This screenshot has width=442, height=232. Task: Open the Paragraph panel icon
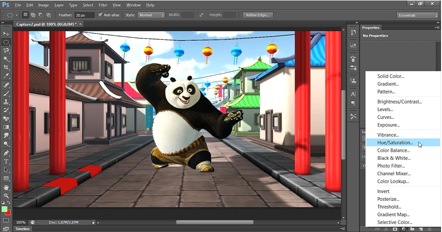[x=353, y=103]
